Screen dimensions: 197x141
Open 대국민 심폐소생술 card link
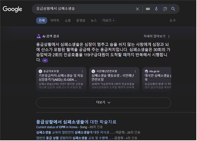(x=158, y=77)
